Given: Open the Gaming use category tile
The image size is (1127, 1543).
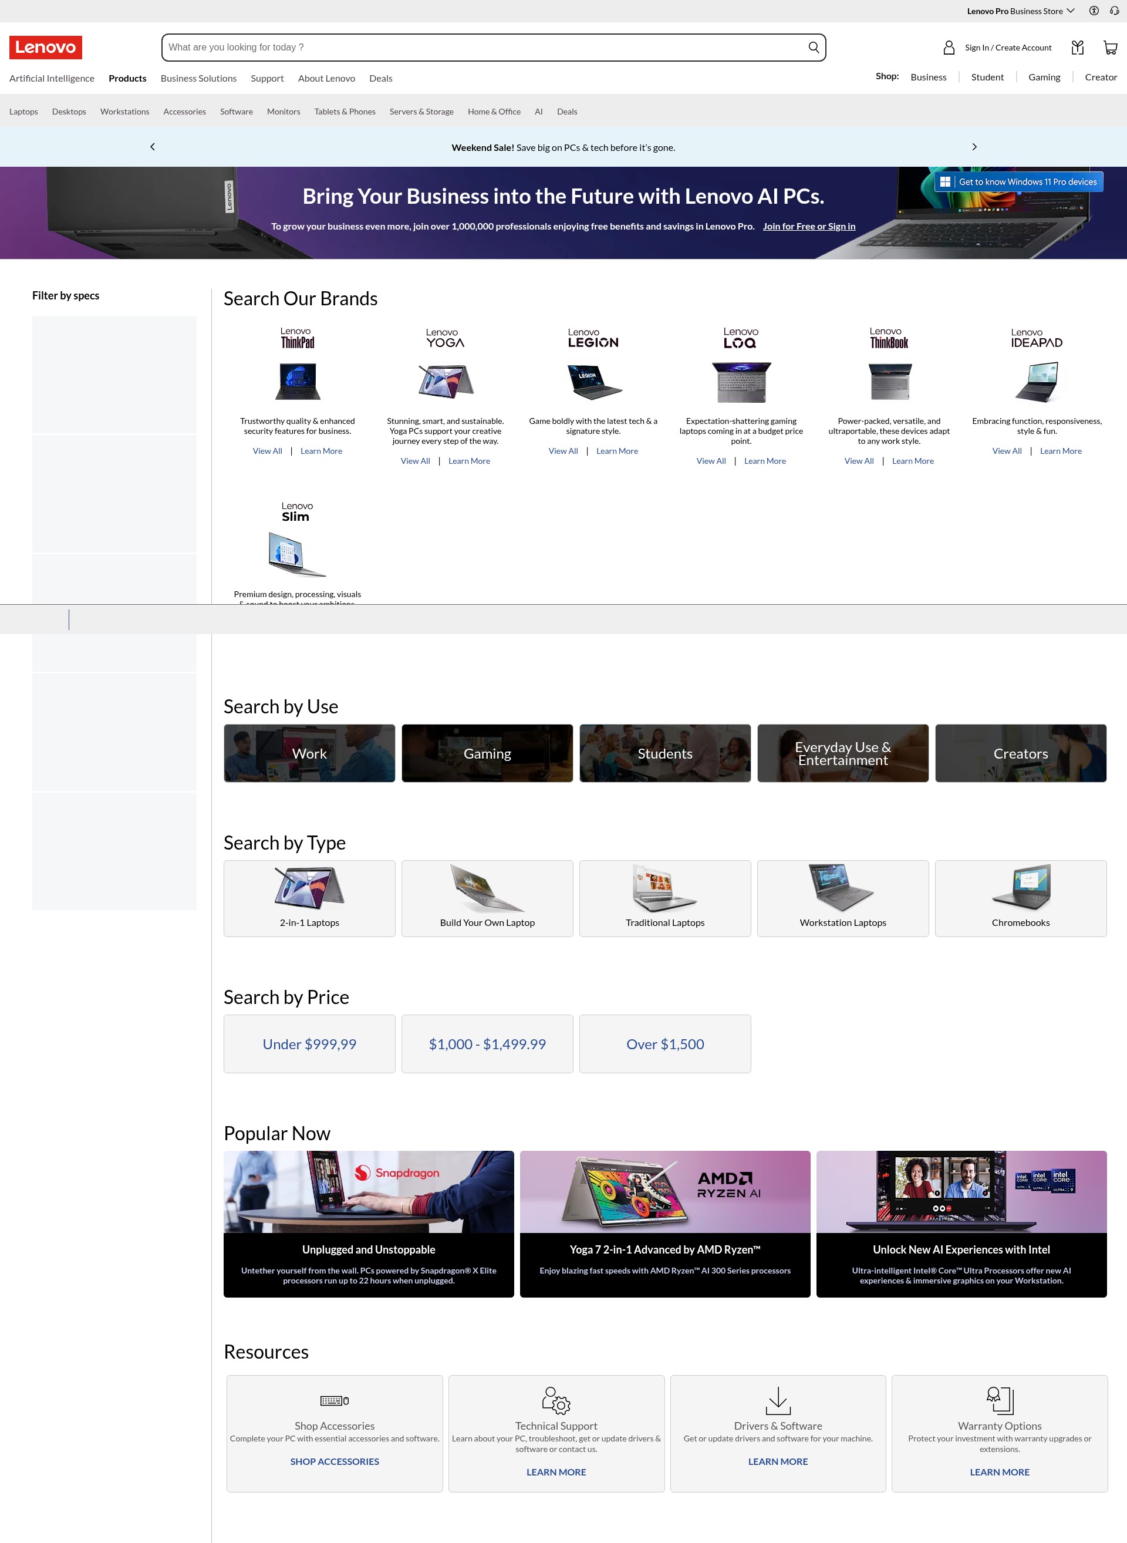Looking at the screenshot, I should [x=488, y=753].
